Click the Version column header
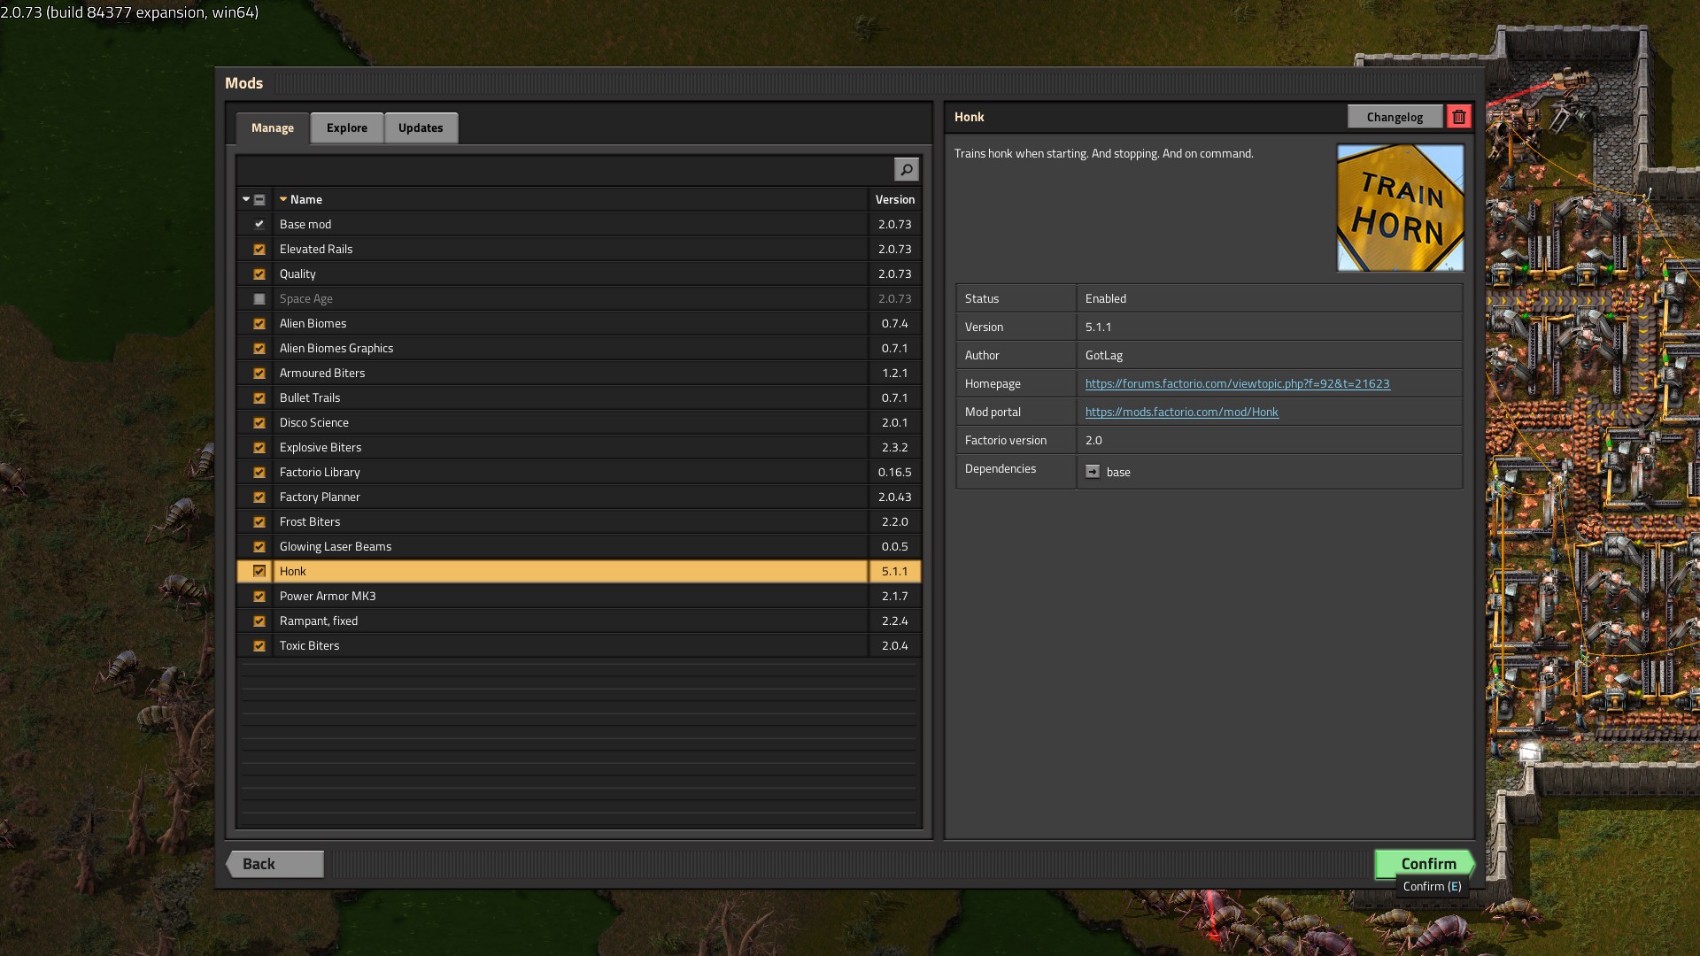Image resolution: width=1700 pixels, height=956 pixels. coord(894,200)
